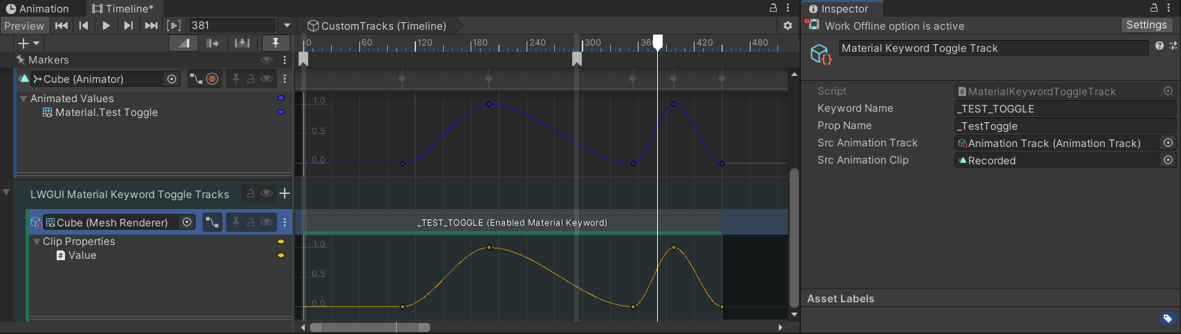Enable recording on Cube (Animator) track
Viewport: 1181px width, 334px height.
pos(212,79)
